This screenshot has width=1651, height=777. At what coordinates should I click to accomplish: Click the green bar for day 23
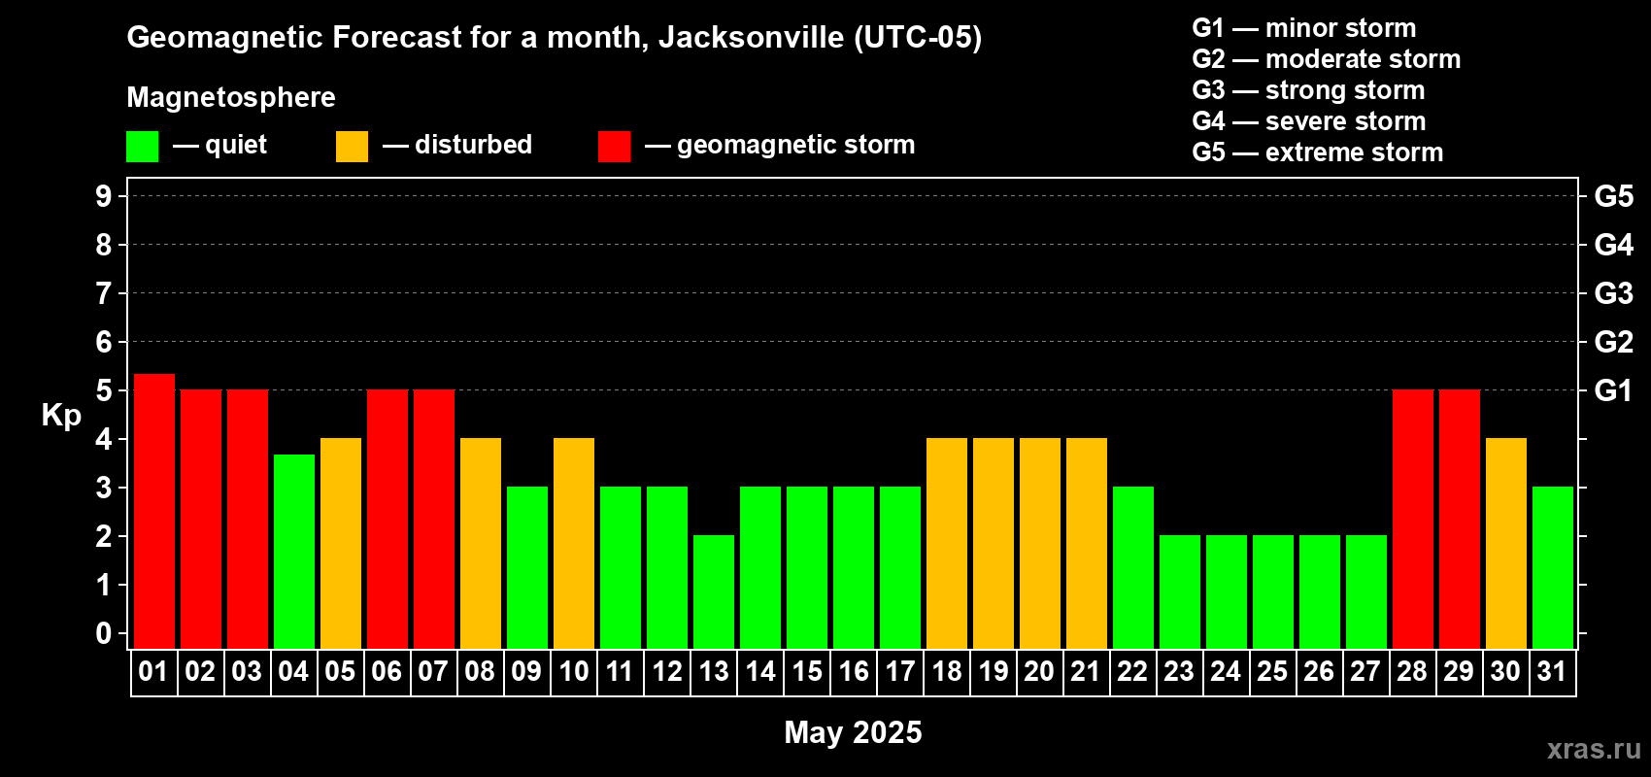[x=1180, y=592]
